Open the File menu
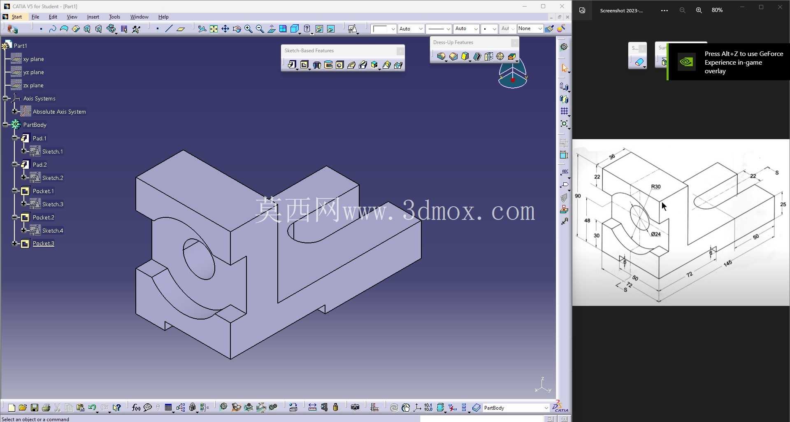The width and height of the screenshot is (790, 422). click(35, 17)
